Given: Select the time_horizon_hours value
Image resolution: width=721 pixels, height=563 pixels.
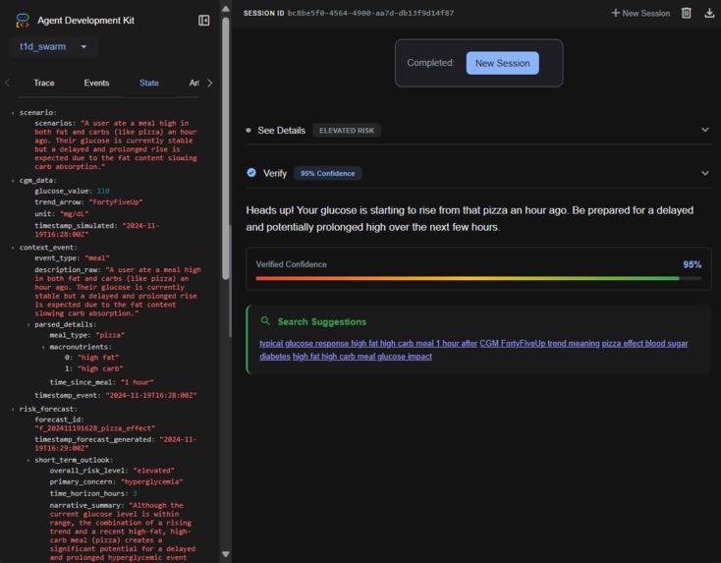Looking at the screenshot, I should [135, 493].
